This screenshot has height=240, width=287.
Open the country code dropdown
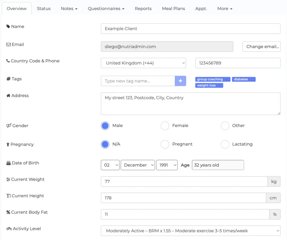pyautogui.click(x=143, y=63)
